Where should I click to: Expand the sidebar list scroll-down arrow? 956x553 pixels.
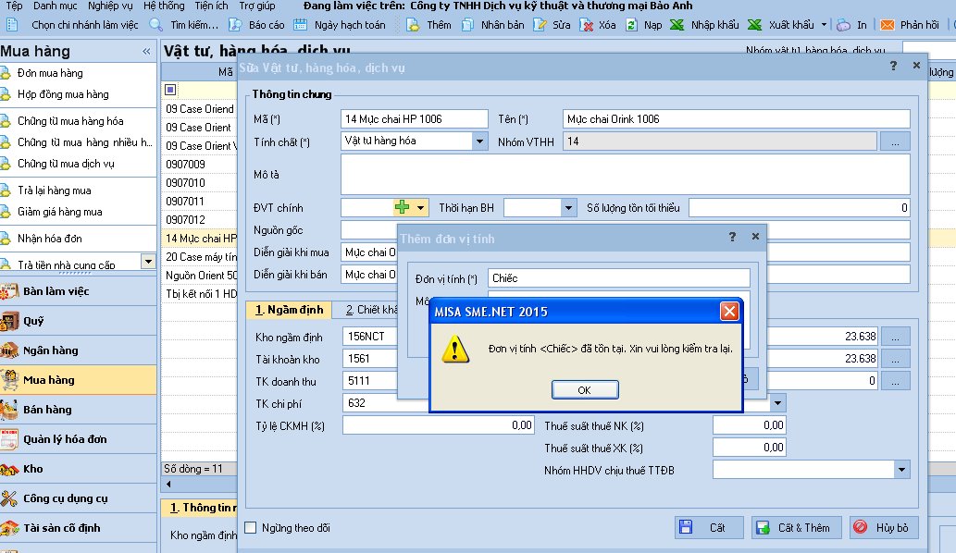point(148,262)
